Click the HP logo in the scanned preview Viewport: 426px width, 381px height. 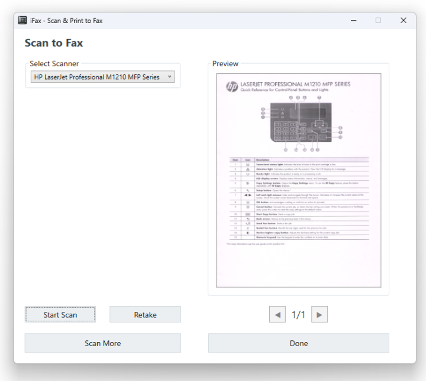tap(232, 87)
